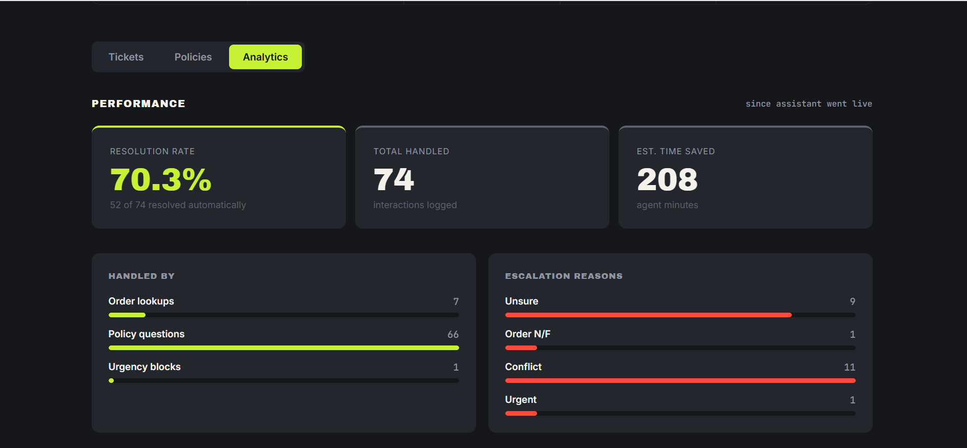Click the Urgency blocks row label
Viewport: 967px width, 448px height.
click(145, 367)
